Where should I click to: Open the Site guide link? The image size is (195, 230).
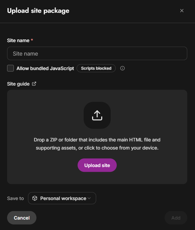[x=18, y=84]
